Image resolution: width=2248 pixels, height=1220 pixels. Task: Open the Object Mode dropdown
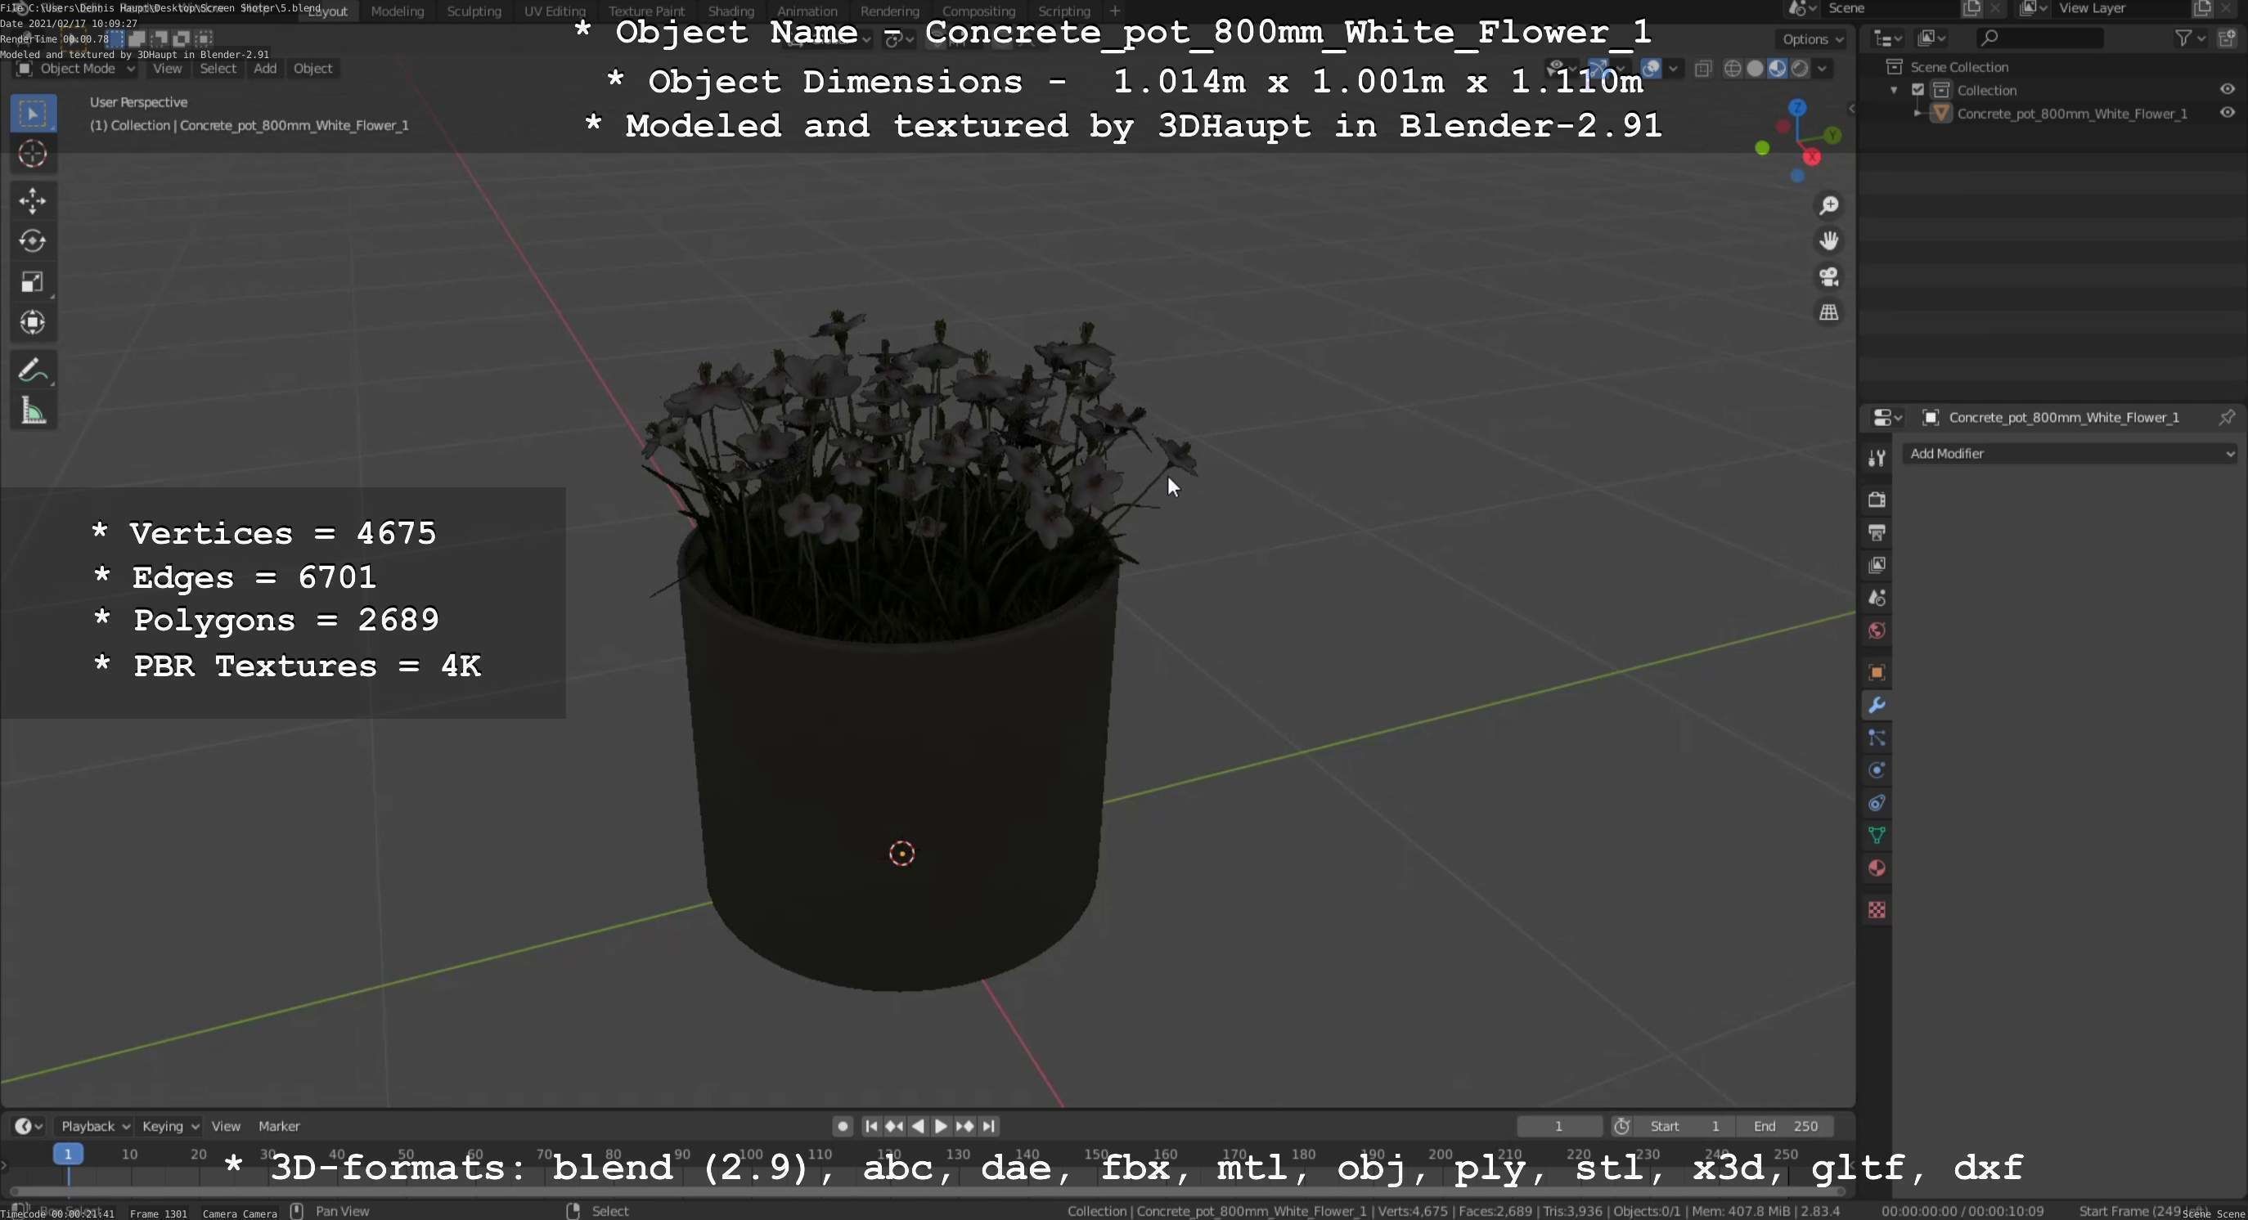(x=75, y=69)
